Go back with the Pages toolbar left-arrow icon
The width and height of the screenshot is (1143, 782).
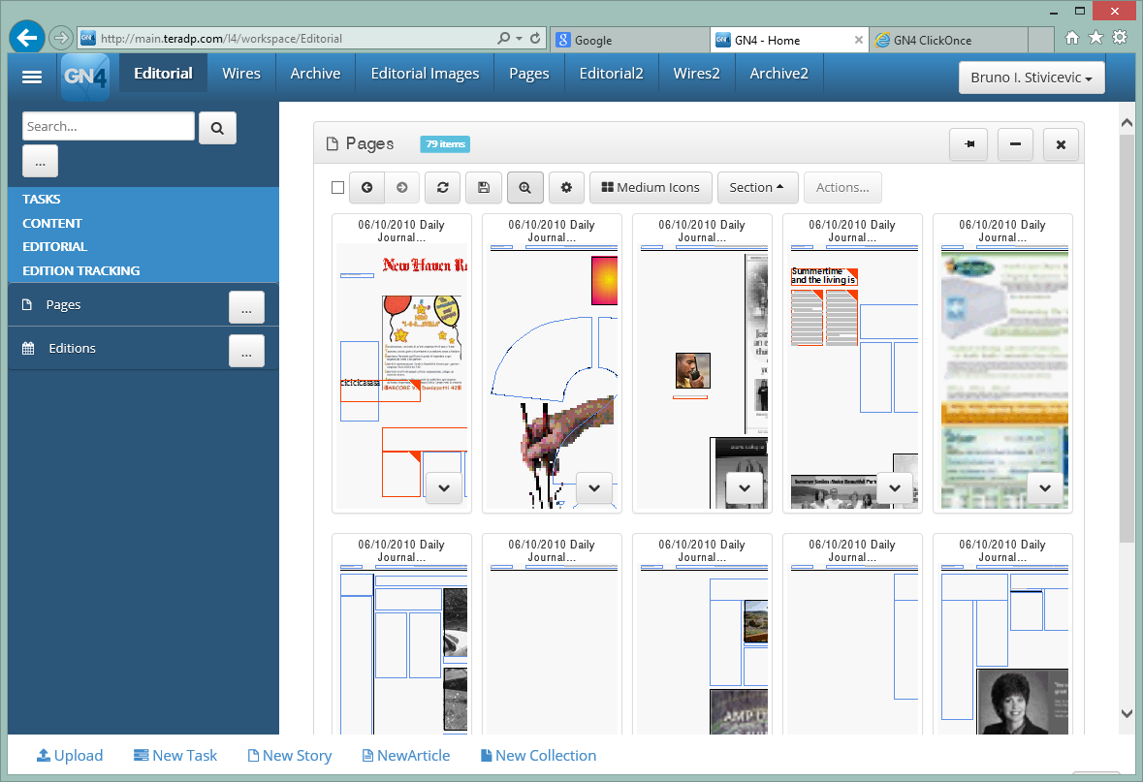[x=367, y=187]
